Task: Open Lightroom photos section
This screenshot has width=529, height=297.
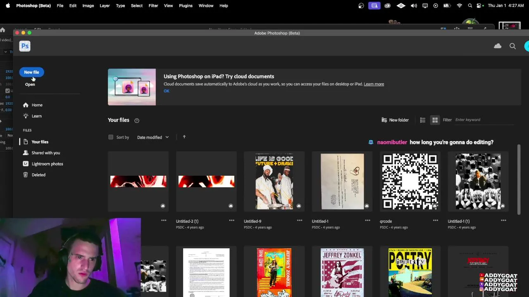Action: (x=43, y=164)
